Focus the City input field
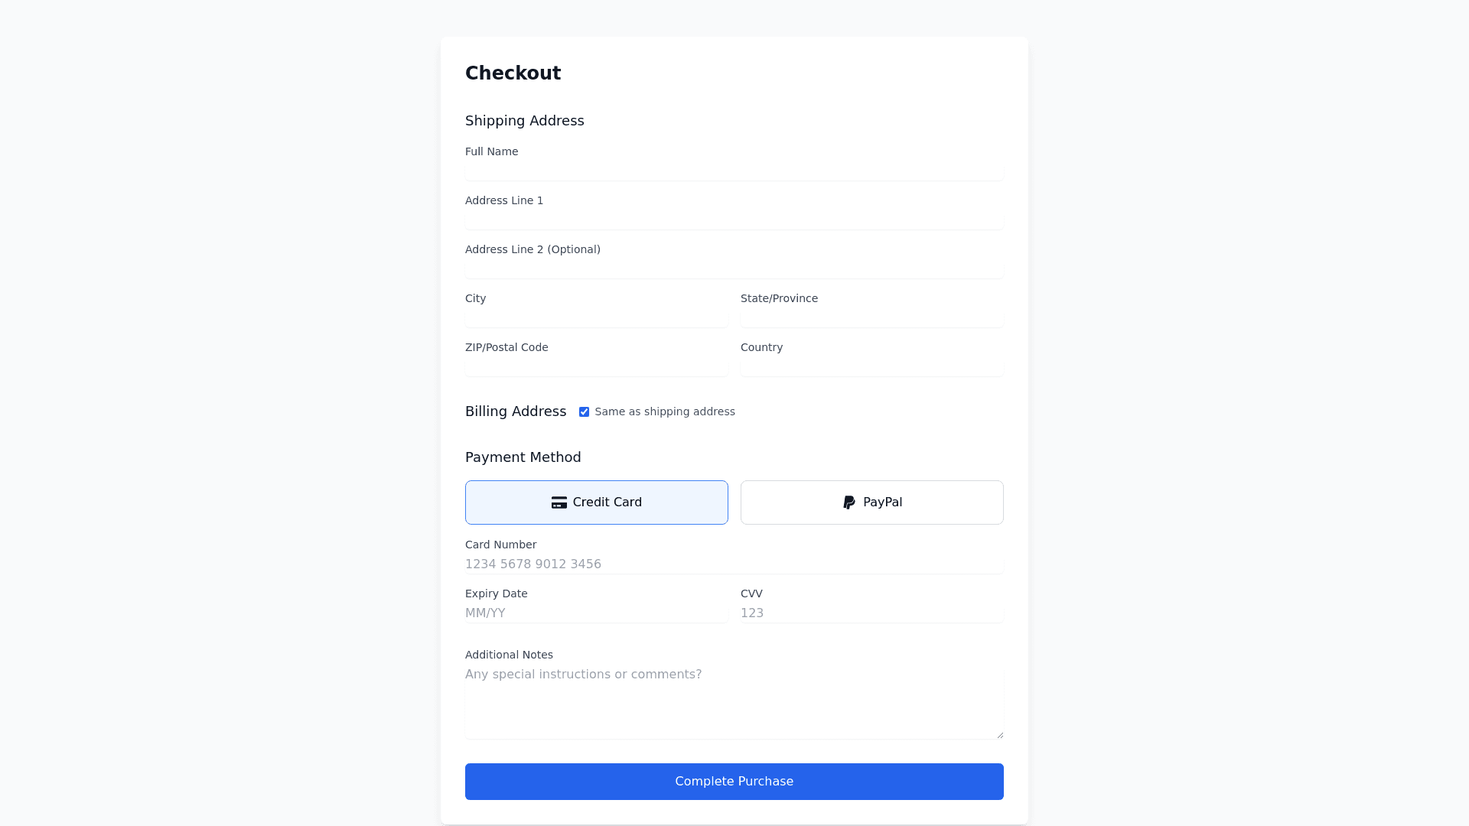 pyautogui.click(x=596, y=317)
